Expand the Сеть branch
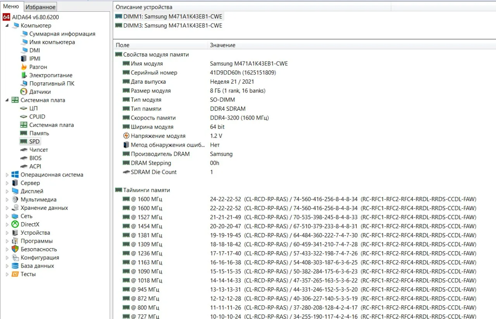 coord(7,216)
